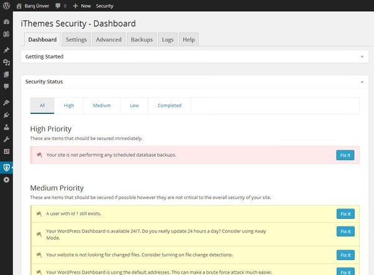This screenshot has width=374, height=275.
Task: Click flag icon beside database backups warning
Action: pos(40,155)
